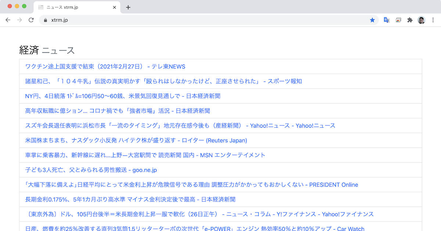This screenshot has height=231, width=441.
Task: Reload the xtrm.jp page
Action: 31,20
